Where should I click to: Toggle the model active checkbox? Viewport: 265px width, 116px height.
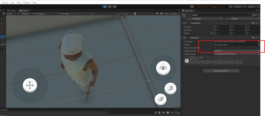(189, 15)
